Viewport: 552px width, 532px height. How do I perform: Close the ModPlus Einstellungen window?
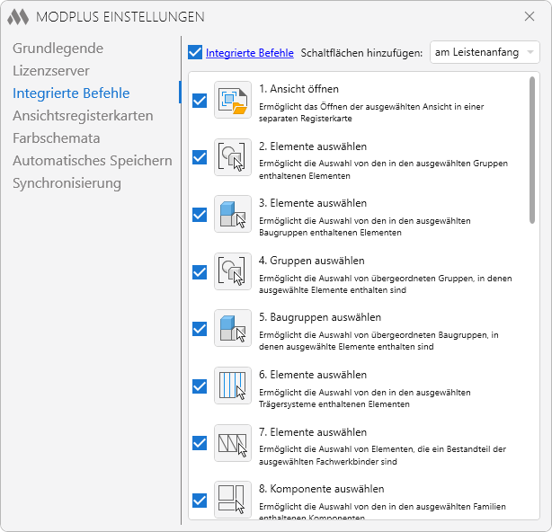click(530, 16)
